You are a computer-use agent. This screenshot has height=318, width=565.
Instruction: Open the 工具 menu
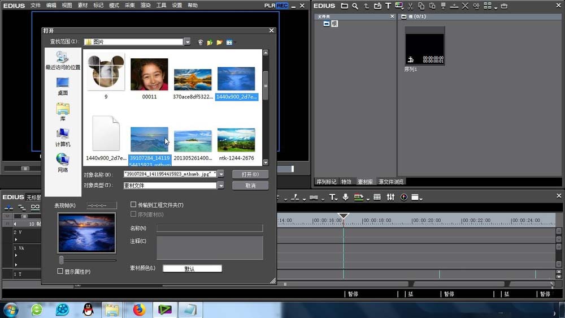161,6
